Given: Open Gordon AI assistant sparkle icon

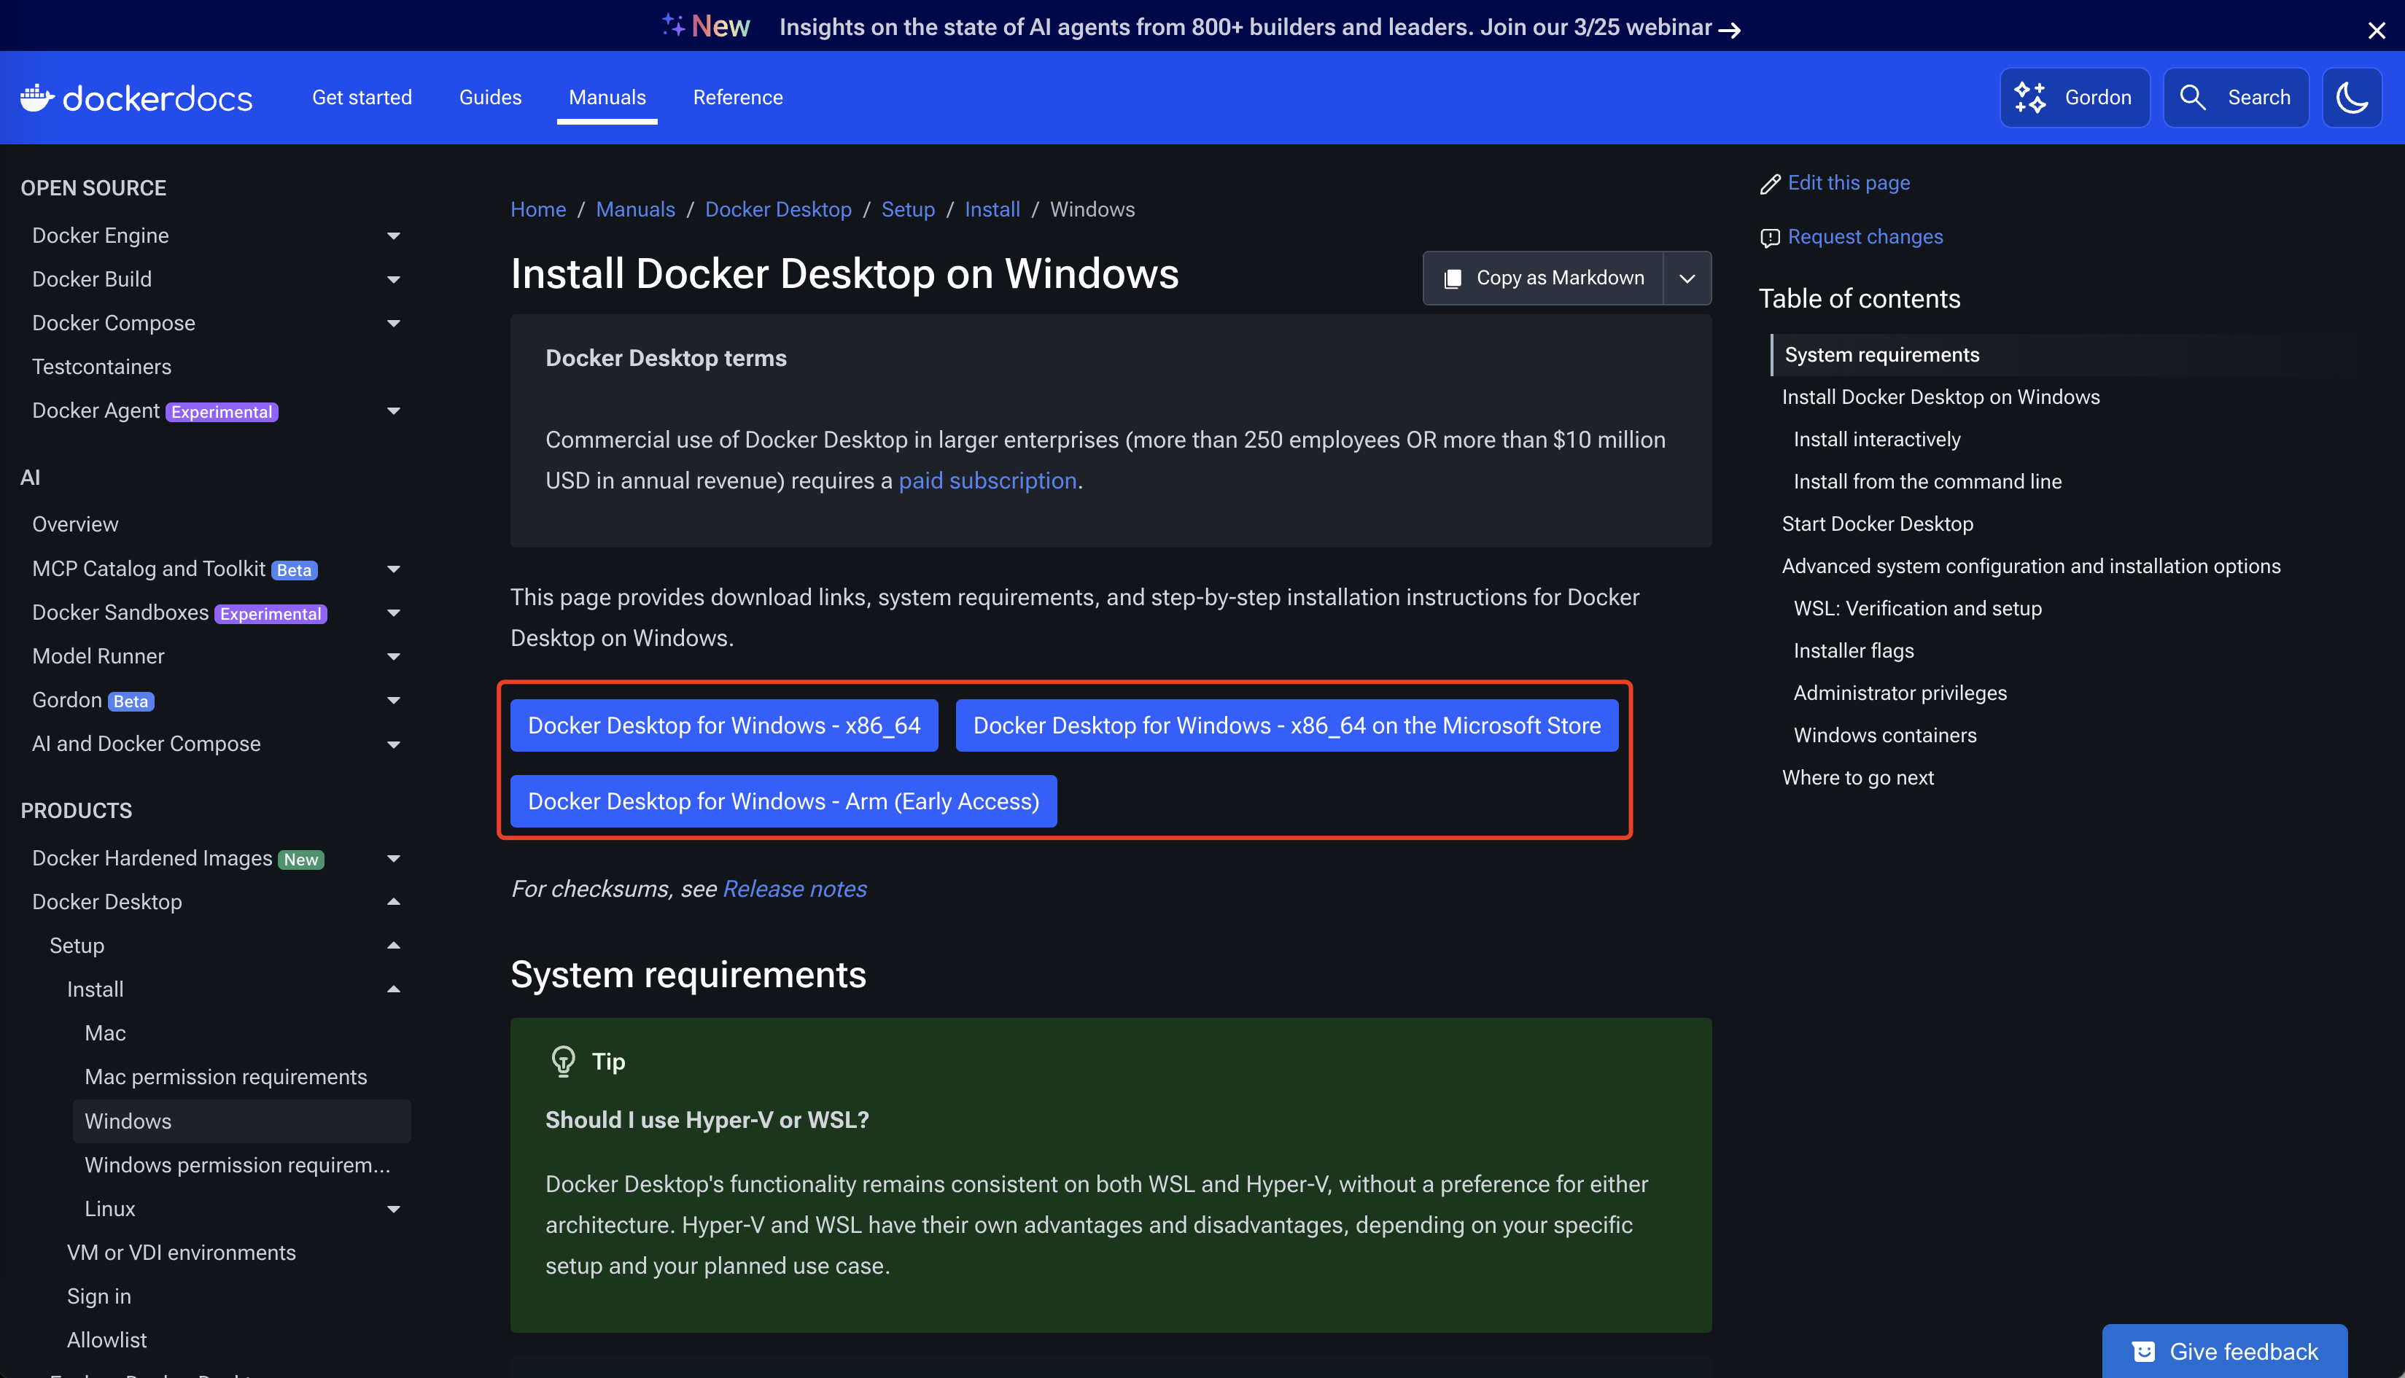Looking at the screenshot, I should tap(2029, 98).
